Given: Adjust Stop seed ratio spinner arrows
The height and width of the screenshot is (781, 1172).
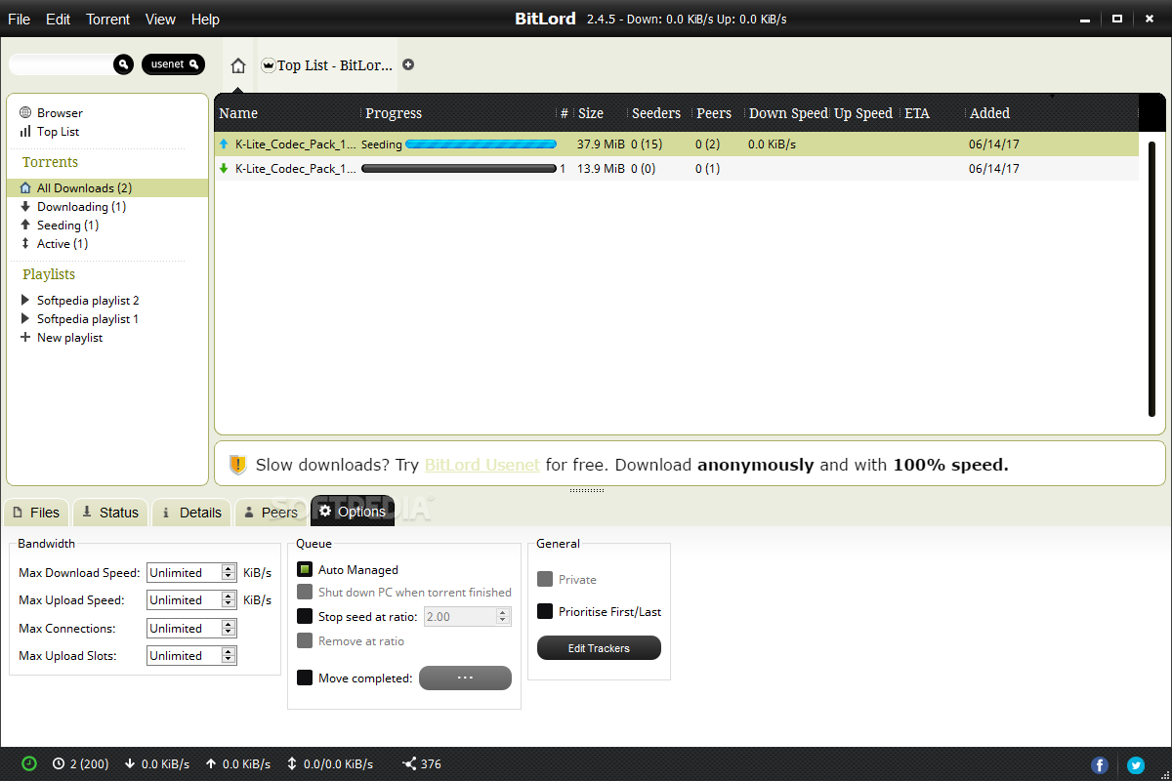Looking at the screenshot, I should coord(504,616).
